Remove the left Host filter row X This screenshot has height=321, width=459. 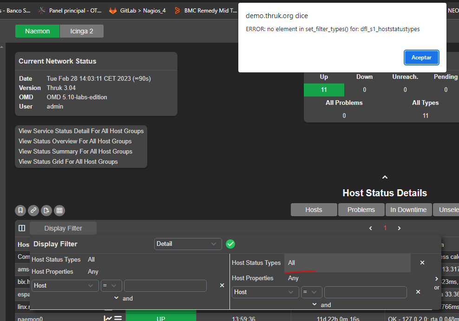(x=222, y=285)
